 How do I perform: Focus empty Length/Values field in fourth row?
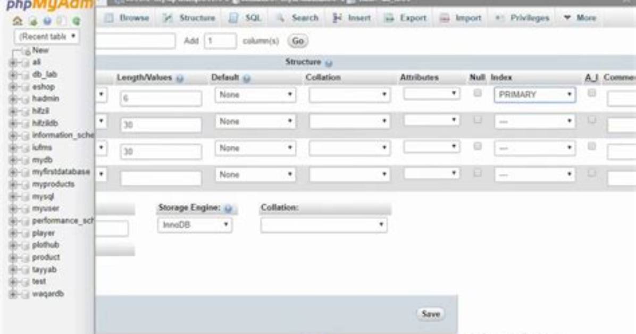coord(161,178)
